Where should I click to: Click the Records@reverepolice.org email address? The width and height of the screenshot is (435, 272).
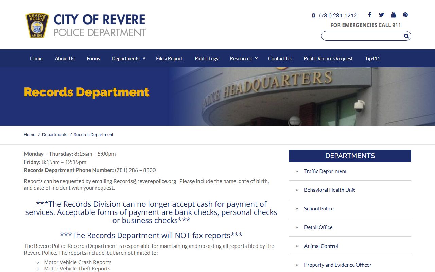145,181
